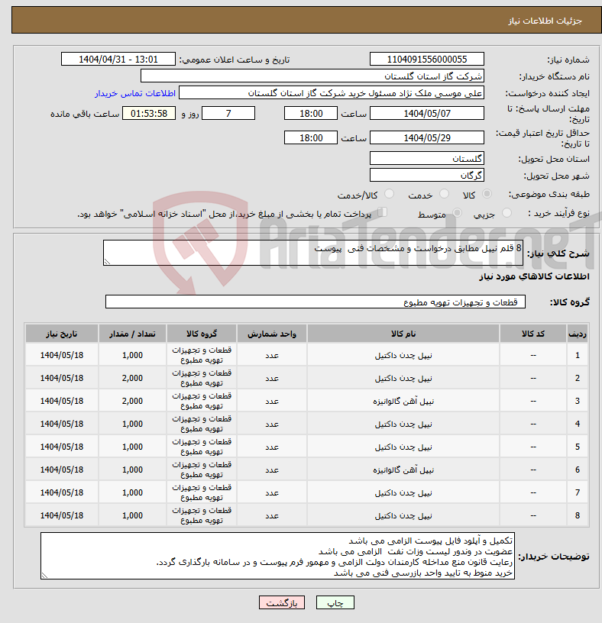This screenshot has width=602, height=623.
Task: Click the request creator field علی موسی ملک نژاد
Action: [x=332, y=93]
